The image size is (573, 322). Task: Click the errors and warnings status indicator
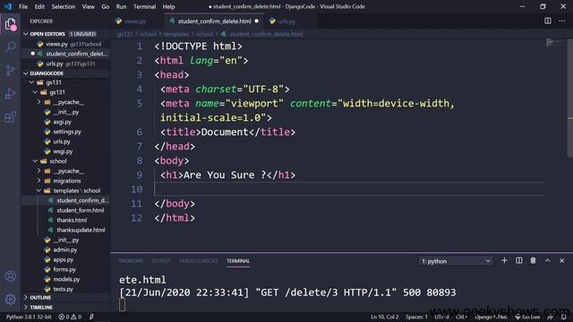(x=70, y=317)
